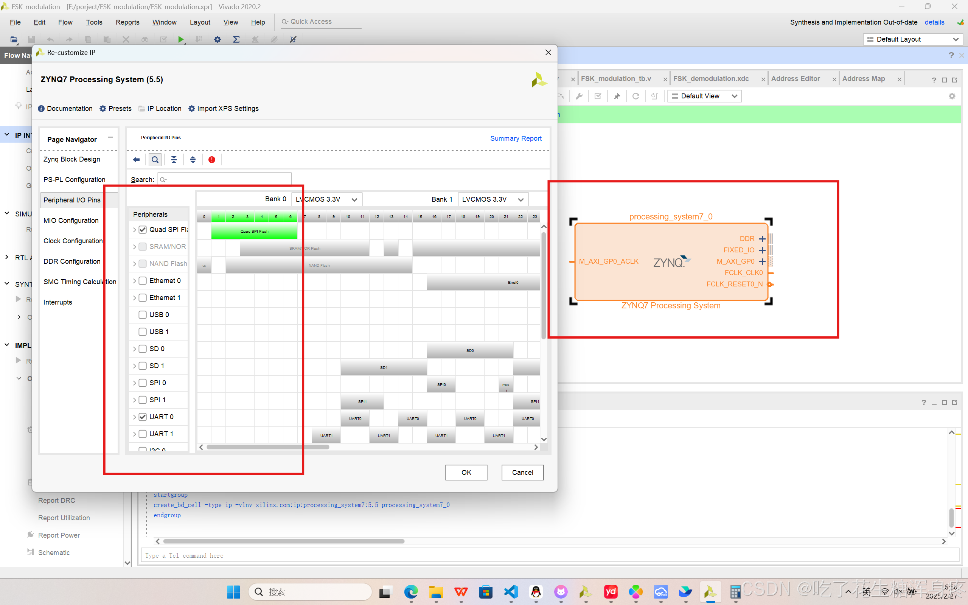The width and height of the screenshot is (968, 605).
Task: Open the Flow menu
Action: (65, 22)
